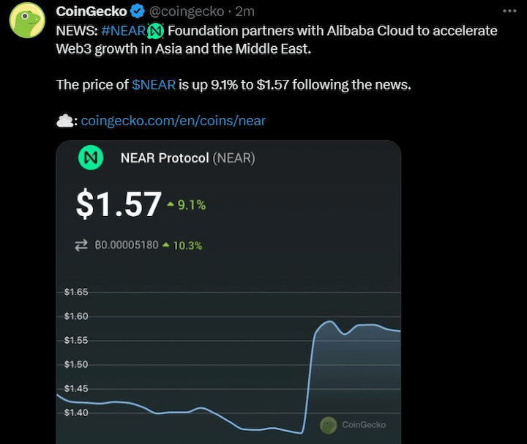Open the $NEAR cashtag link

click(154, 85)
